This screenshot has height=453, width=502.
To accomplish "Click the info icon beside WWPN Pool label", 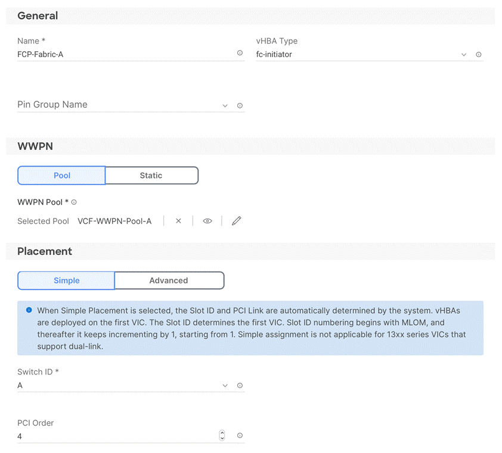I will tap(74, 202).
